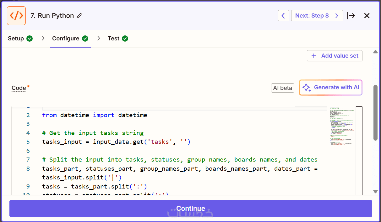Close the Run Python step panel
The width and height of the screenshot is (381, 222).
[367, 16]
